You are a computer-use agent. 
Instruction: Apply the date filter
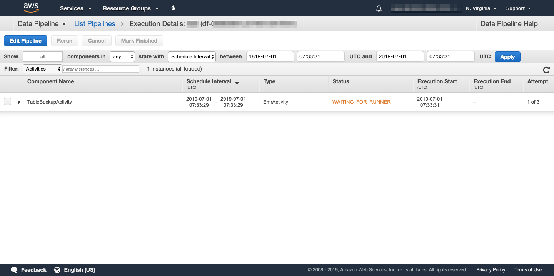(x=507, y=56)
